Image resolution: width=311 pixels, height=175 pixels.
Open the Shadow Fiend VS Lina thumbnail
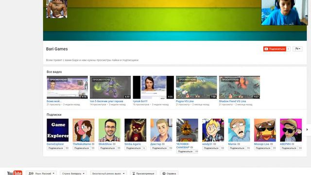(x=240, y=87)
